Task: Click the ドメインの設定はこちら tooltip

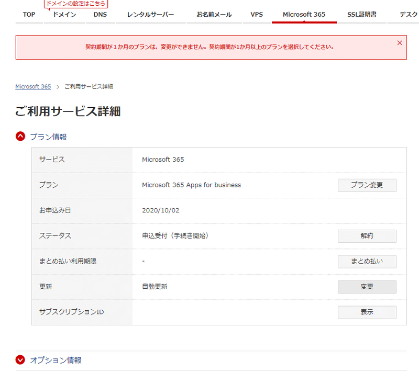Action: tap(76, 4)
